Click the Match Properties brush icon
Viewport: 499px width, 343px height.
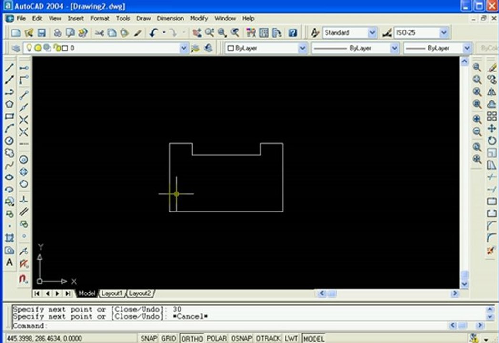pos(137,32)
